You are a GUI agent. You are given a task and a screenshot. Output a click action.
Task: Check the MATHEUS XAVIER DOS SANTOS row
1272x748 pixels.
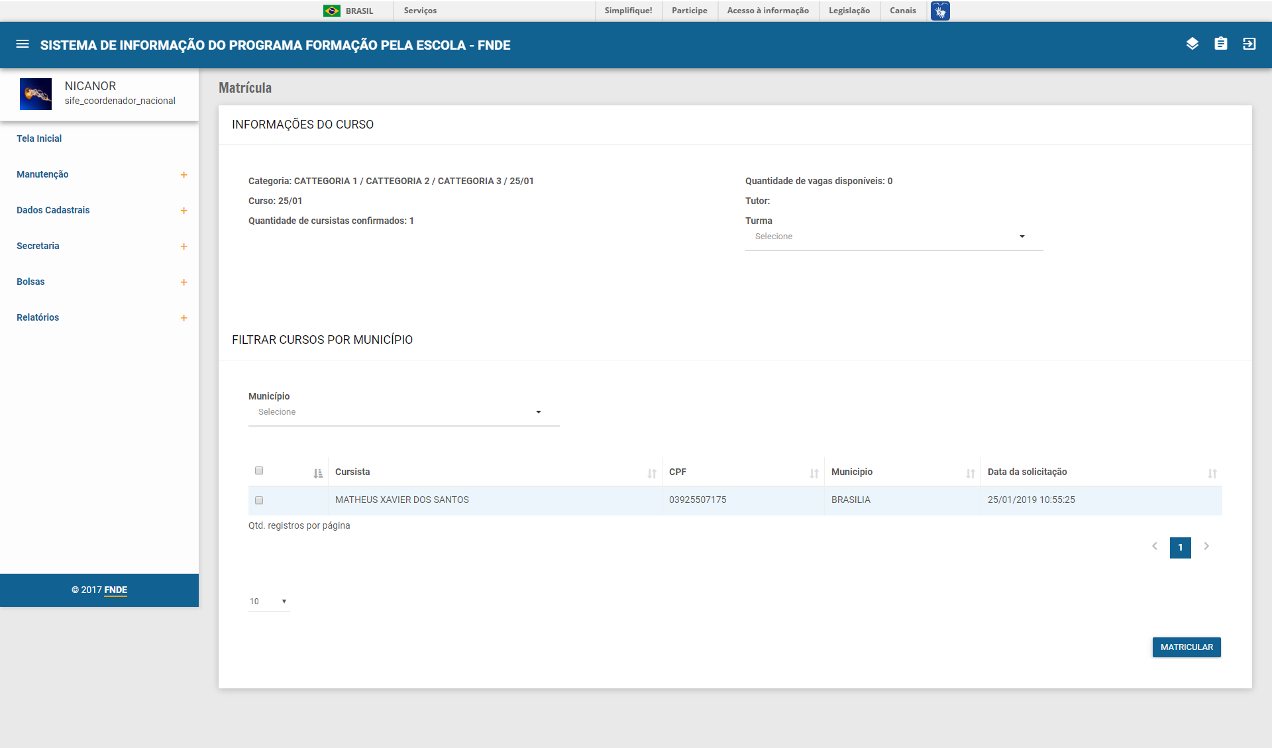[x=259, y=500]
